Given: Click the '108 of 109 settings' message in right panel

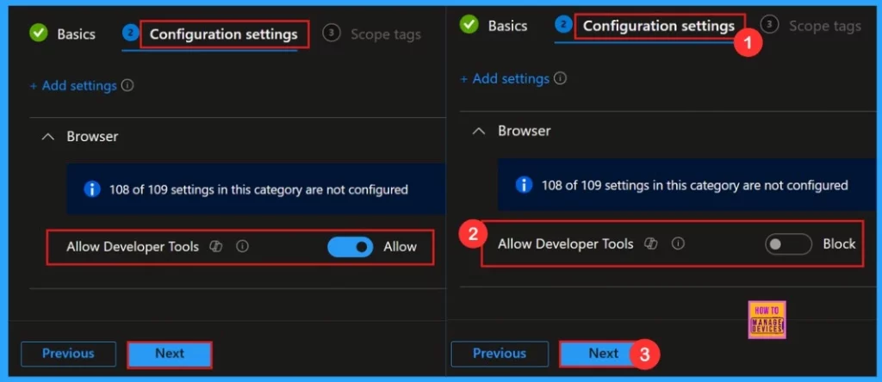Looking at the screenshot, I should (x=695, y=185).
